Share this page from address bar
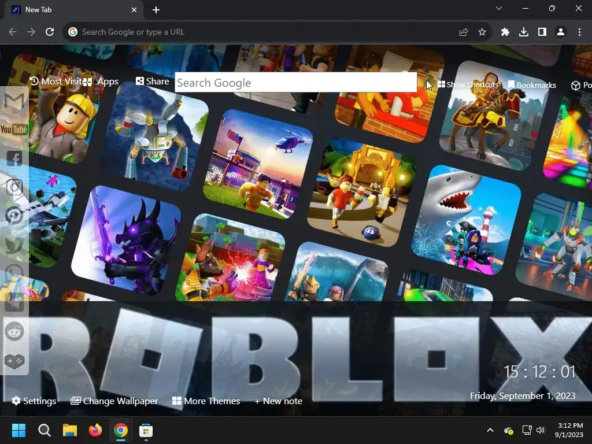592x444 pixels. click(x=464, y=32)
